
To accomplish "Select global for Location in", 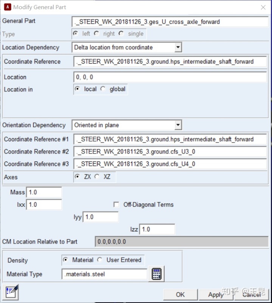I will pos(103,89).
